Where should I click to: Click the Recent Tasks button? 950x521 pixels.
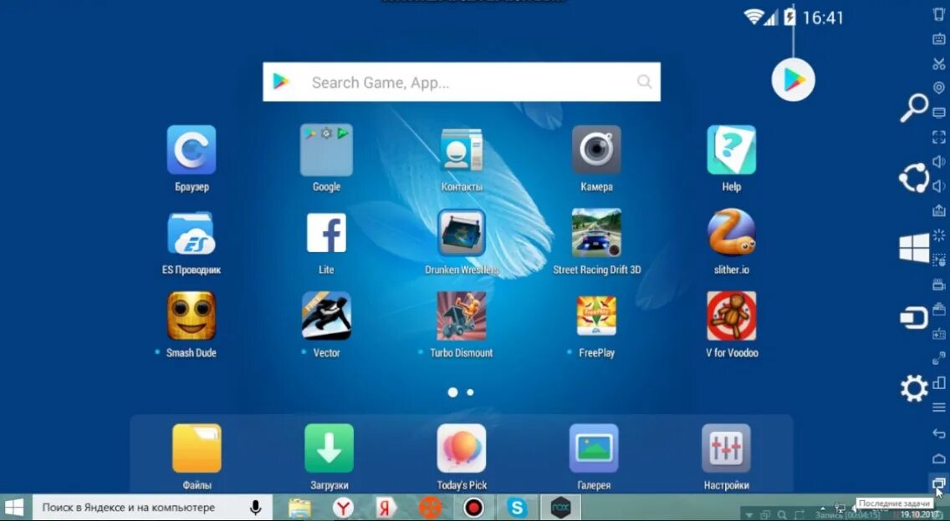(938, 483)
